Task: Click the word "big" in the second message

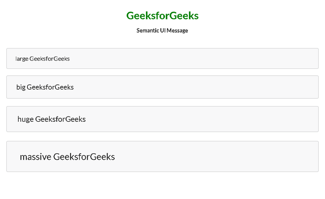Action: tap(21, 87)
